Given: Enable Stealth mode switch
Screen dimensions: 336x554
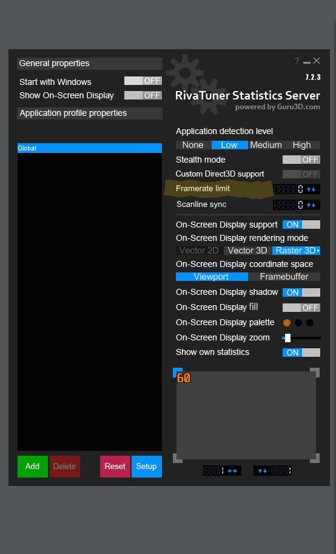Looking at the screenshot, I should (x=301, y=160).
